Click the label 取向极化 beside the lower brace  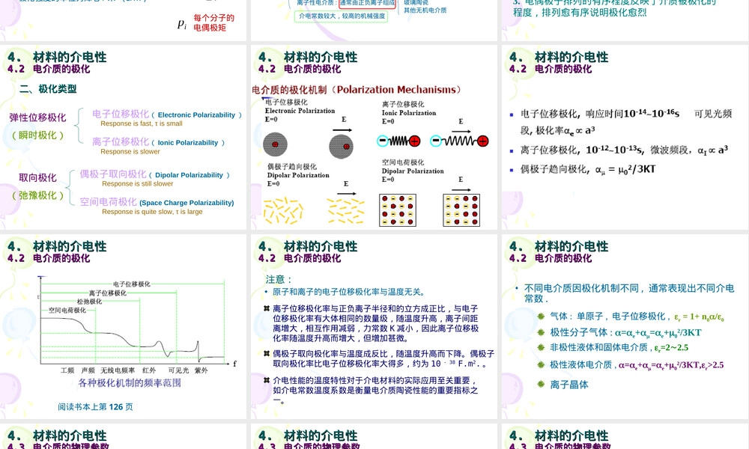[37, 177]
